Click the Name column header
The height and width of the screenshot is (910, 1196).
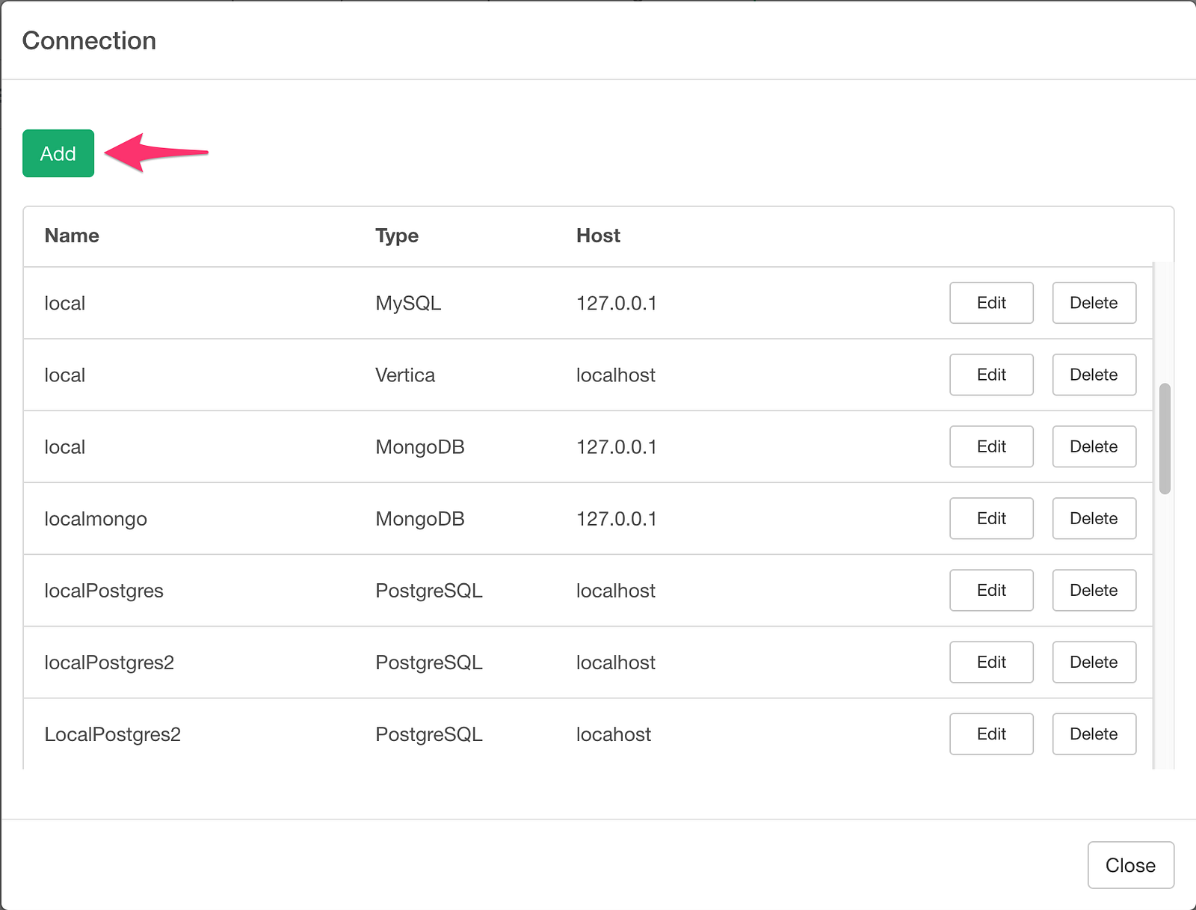click(x=72, y=236)
